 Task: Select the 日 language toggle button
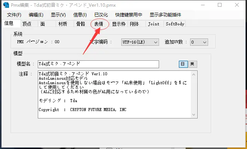coord(183,64)
